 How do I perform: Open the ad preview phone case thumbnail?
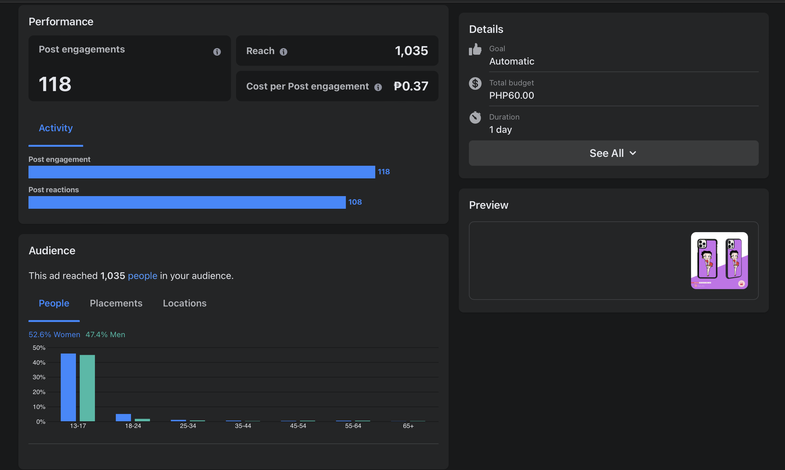719,261
